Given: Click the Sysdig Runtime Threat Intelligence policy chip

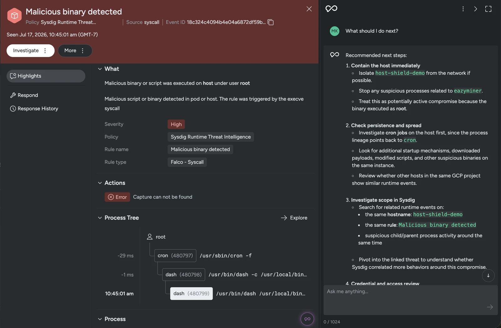Looking at the screenshot, I should (x=211, y=137).
